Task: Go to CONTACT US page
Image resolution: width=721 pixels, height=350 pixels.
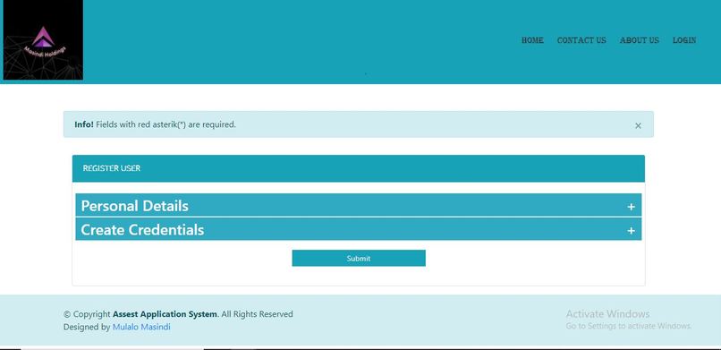Action: (581, 40)
